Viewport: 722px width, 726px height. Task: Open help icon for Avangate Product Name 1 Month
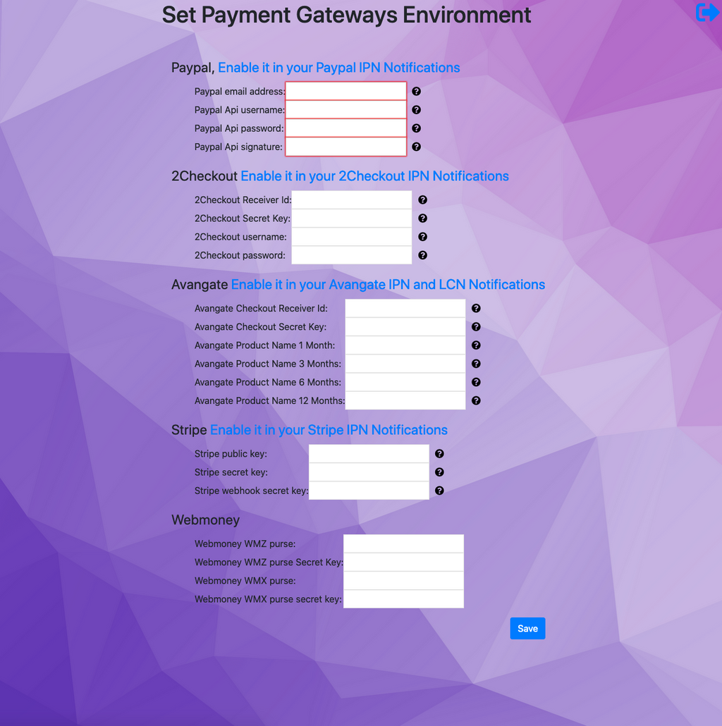tap(476, 345)
